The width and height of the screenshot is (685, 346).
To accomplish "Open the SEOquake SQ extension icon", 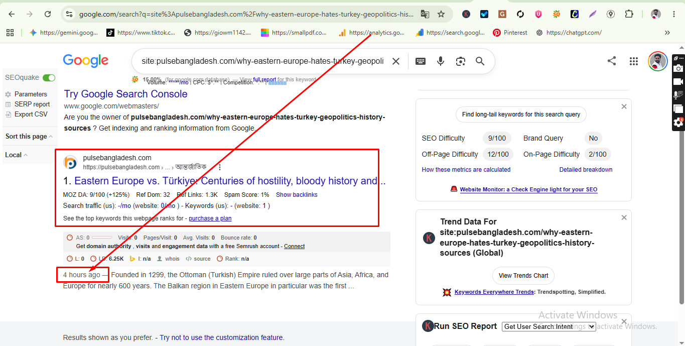I will [x=557, y=14].
